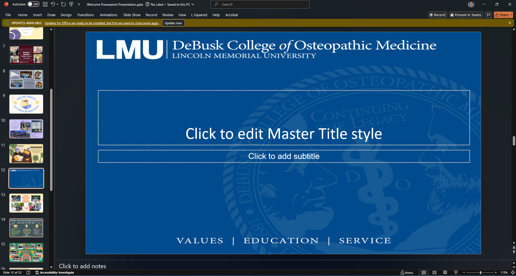This screenshot has height=276, width=516.
Task: Open zoom level 115% dialog
Action: 504,273
